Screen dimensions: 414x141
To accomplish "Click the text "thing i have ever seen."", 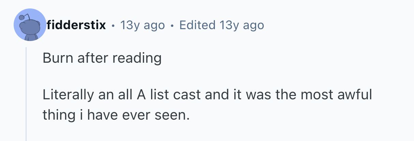I will coord(116,115).
